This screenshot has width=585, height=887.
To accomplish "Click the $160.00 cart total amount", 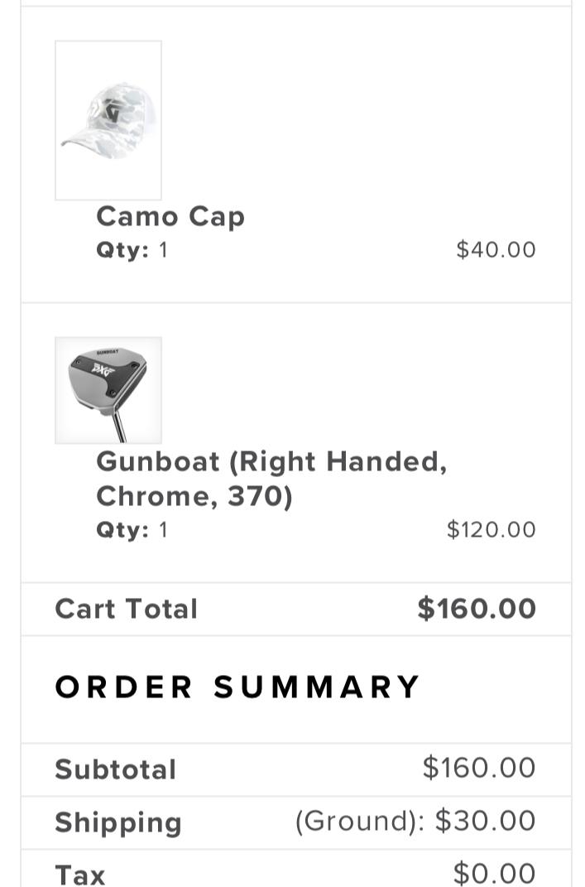I will point(477,609).
